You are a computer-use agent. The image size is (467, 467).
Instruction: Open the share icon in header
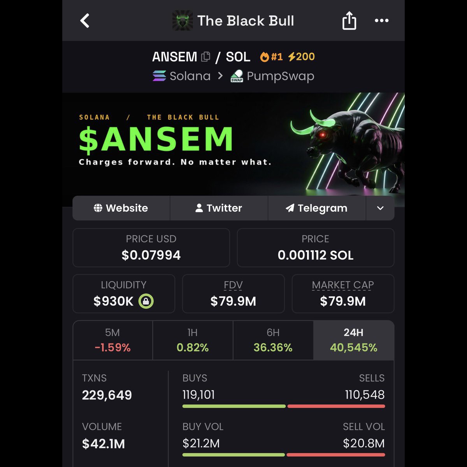click(x=349, y=20)
